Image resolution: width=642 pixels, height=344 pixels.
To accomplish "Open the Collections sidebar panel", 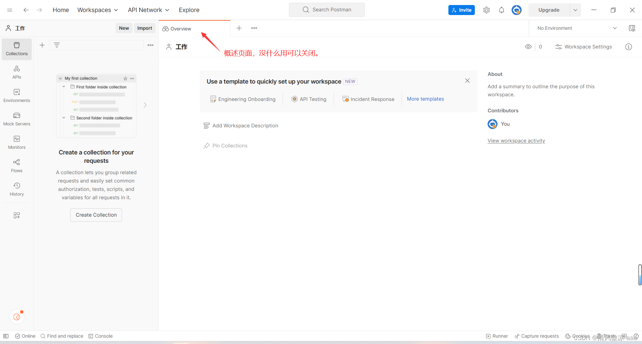I will click(x=17, y=49).
